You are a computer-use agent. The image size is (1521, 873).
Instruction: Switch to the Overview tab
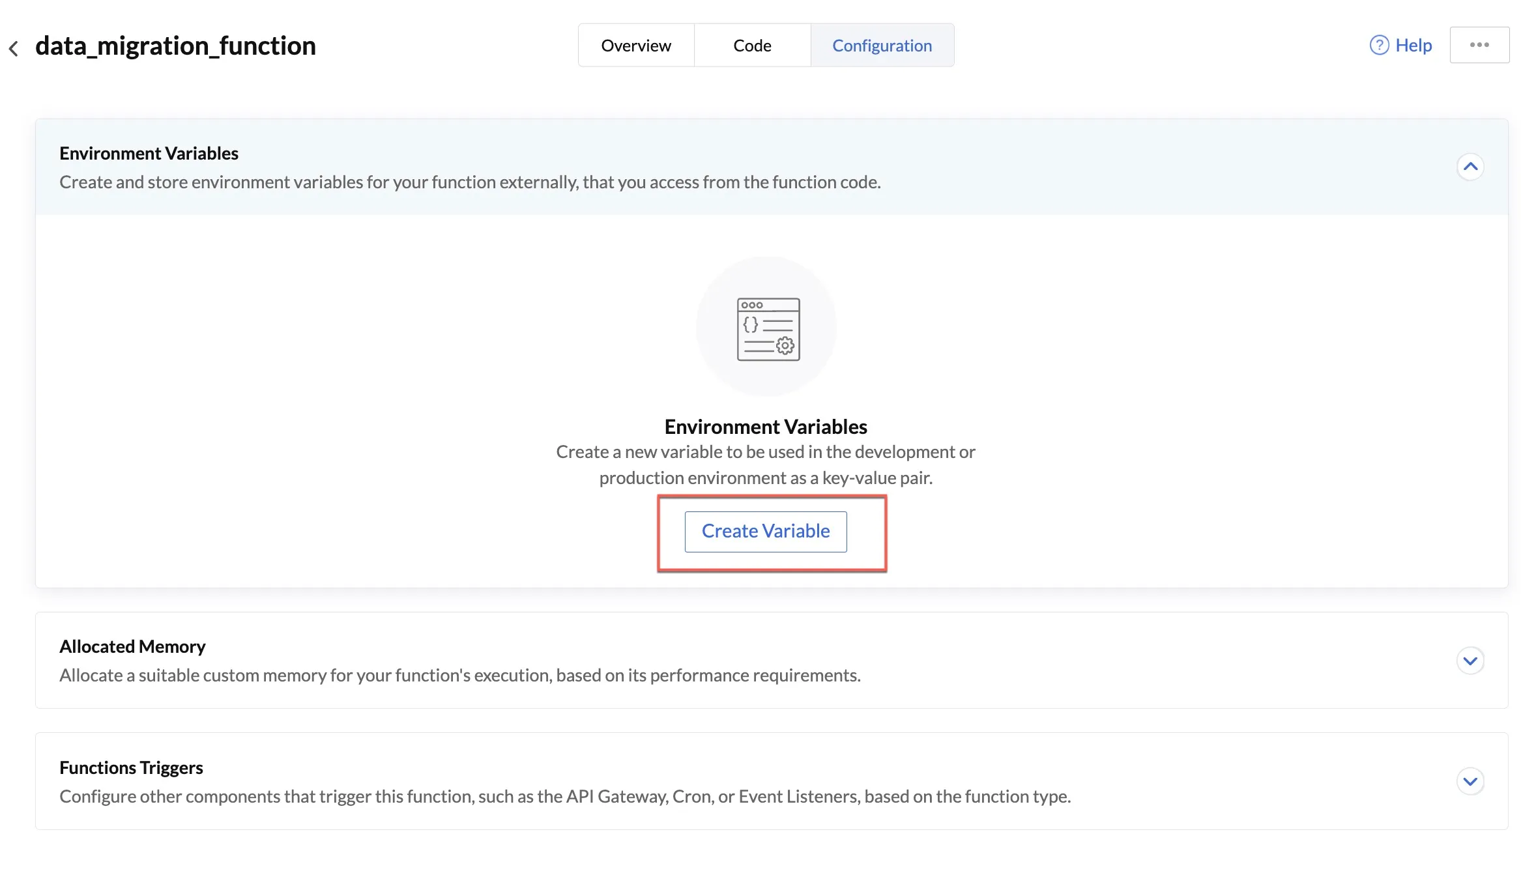tap(636, 46)
